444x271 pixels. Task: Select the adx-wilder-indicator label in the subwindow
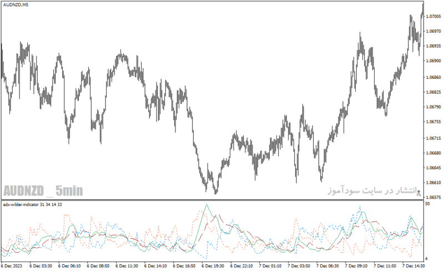point(33,204)
